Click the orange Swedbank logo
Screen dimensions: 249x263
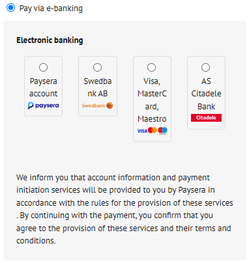(97, 105)
